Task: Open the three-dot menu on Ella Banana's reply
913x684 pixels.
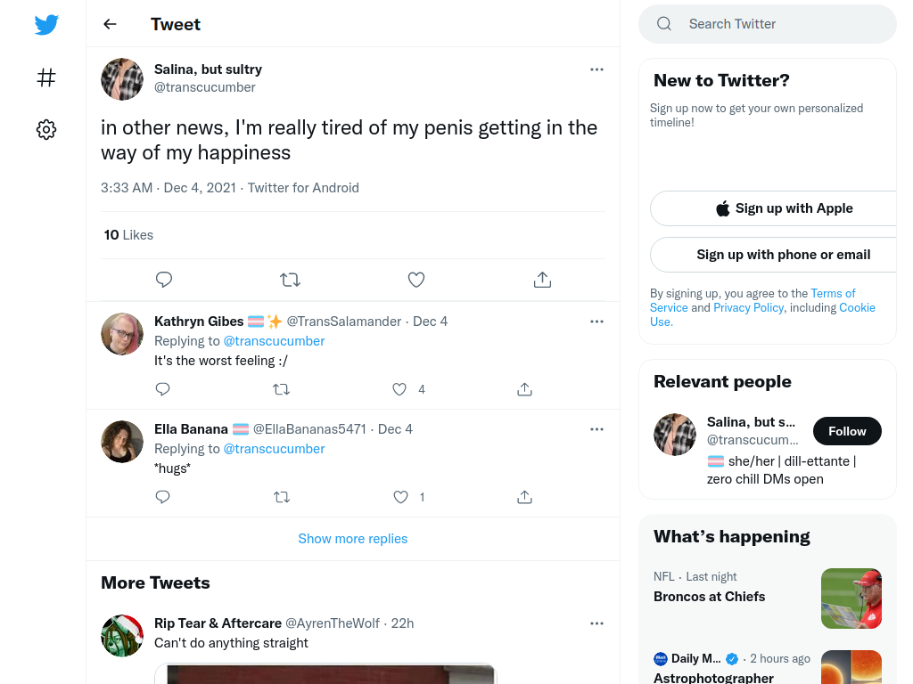Action: (x=596, y=429)
